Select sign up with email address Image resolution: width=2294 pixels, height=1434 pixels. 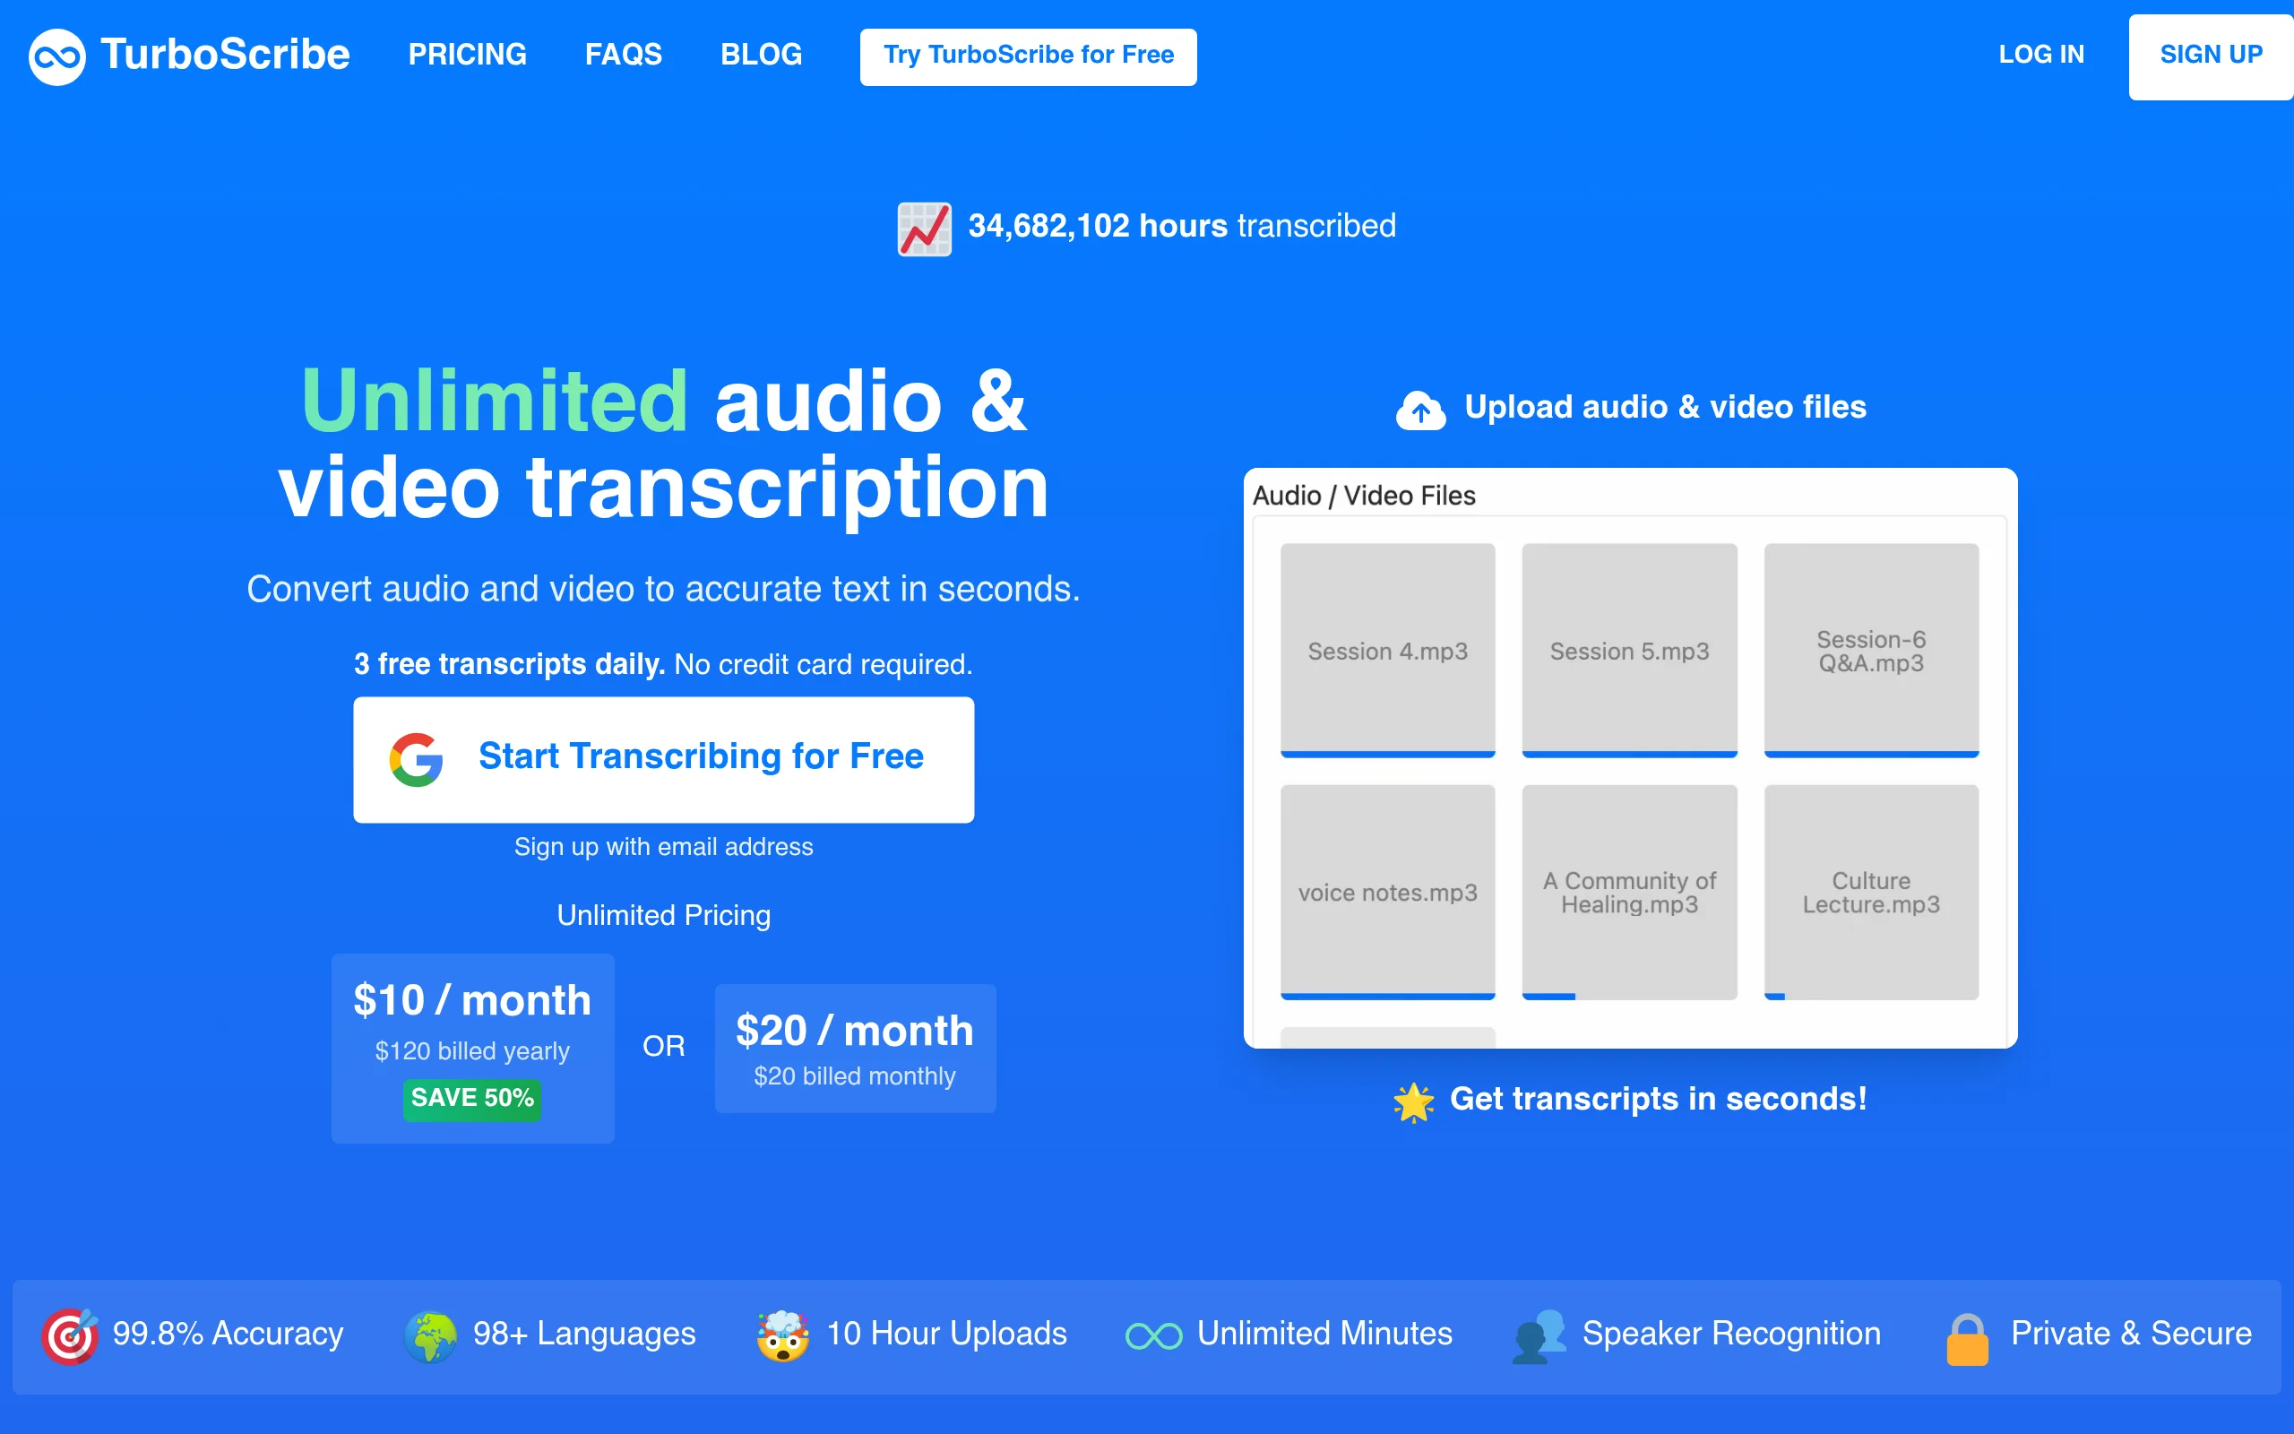[x=662, y=847]
